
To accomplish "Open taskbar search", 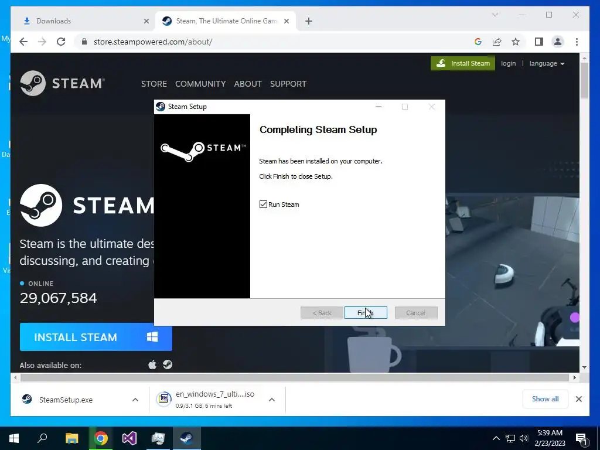I will point(42,438).
